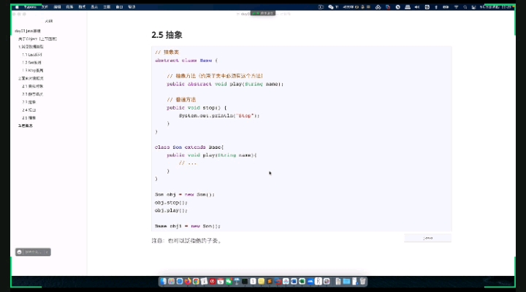Viewport: 526px width, 292px height.
Task: Jump to 1.1 List系列 outline entry
Action: point(32,55)
